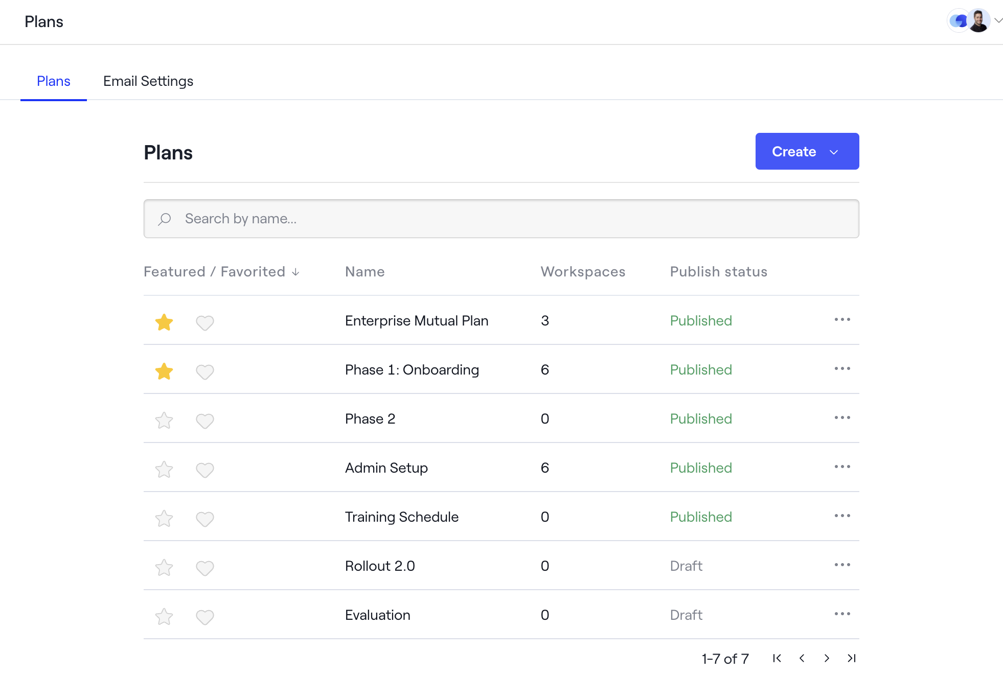This screenshot has height=698, width=1003.
Task: Expand the account menu chevron
Action: (998, 21)
